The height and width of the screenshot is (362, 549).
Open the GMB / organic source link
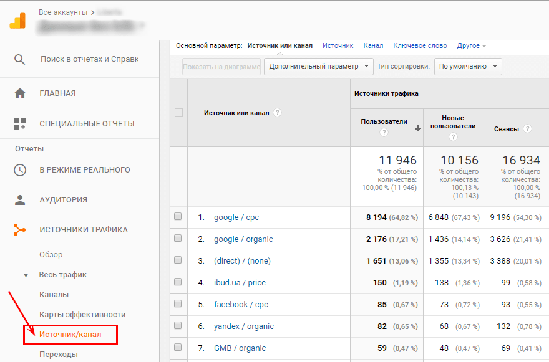pyautogui.click(x=240, y=348)
